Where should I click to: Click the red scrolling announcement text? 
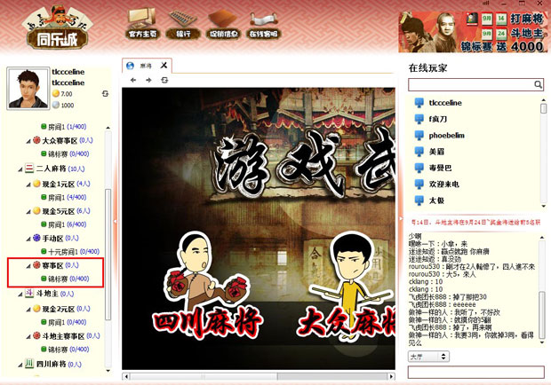click(x=475, y=222)
